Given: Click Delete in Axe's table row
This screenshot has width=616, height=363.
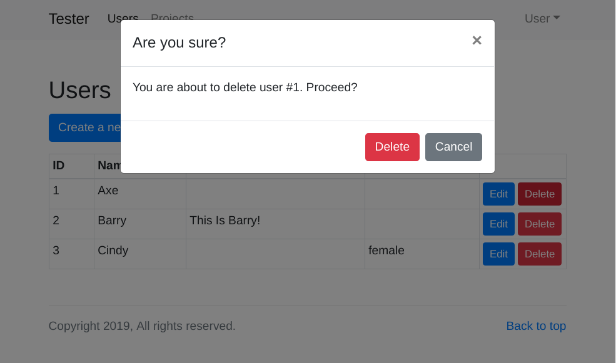Looking at the screenshot, I should [539, 194].
